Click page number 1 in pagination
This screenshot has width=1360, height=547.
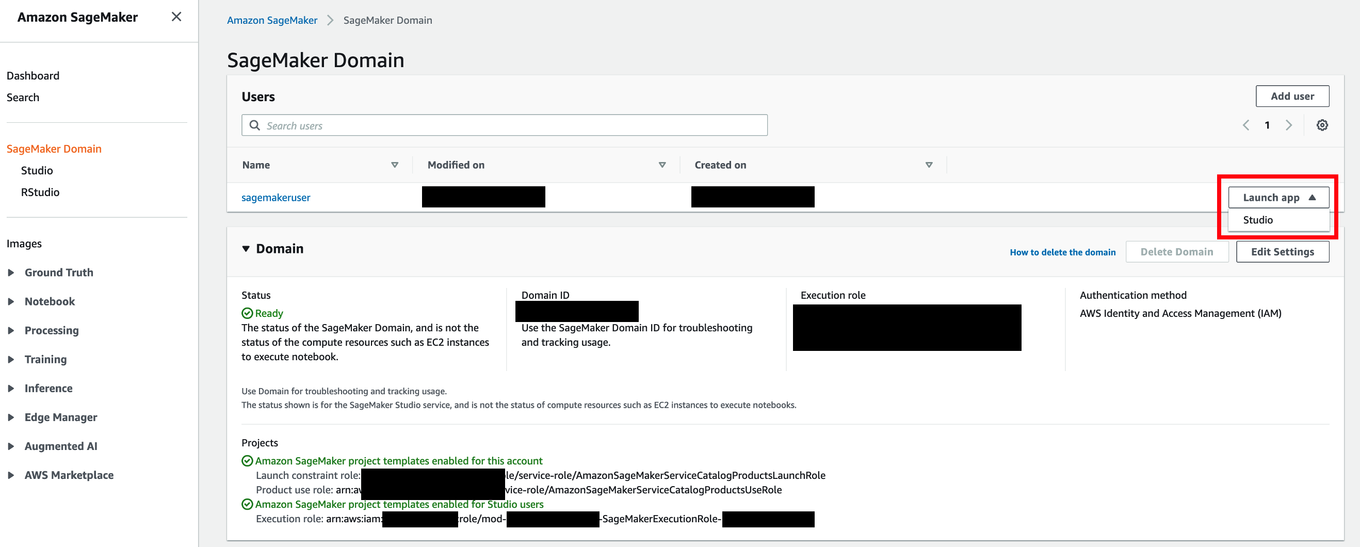tap(1267, 125)
